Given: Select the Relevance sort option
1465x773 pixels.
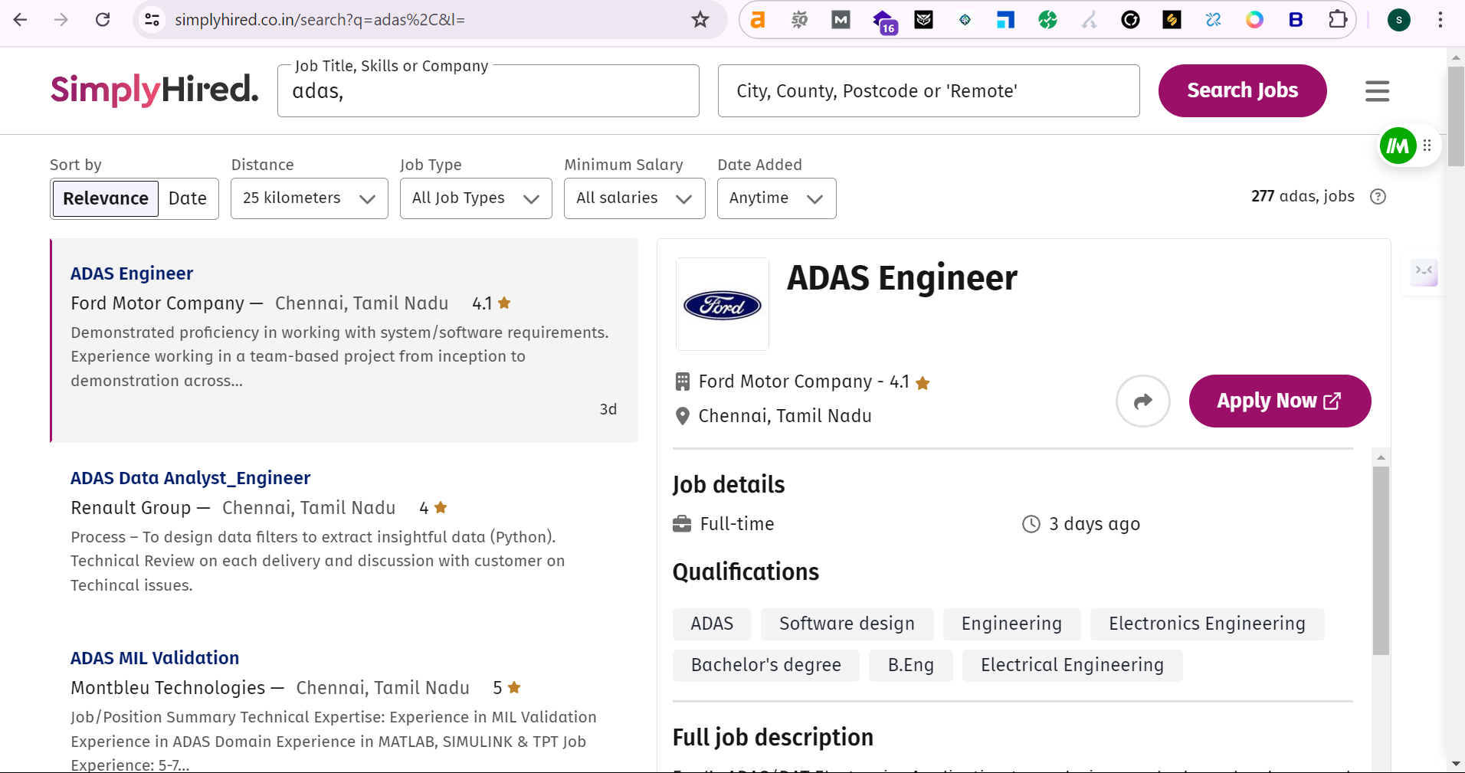Looking at the screenshot, I should [x=105, y=198].
